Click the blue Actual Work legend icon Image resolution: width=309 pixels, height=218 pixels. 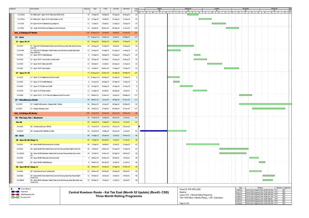pos(15,192)
